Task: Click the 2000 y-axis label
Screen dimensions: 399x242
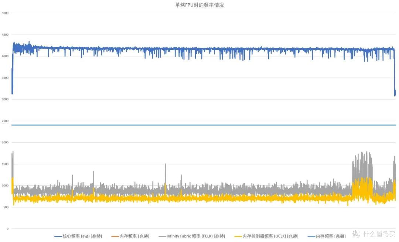Action: [x=5, y=142]
